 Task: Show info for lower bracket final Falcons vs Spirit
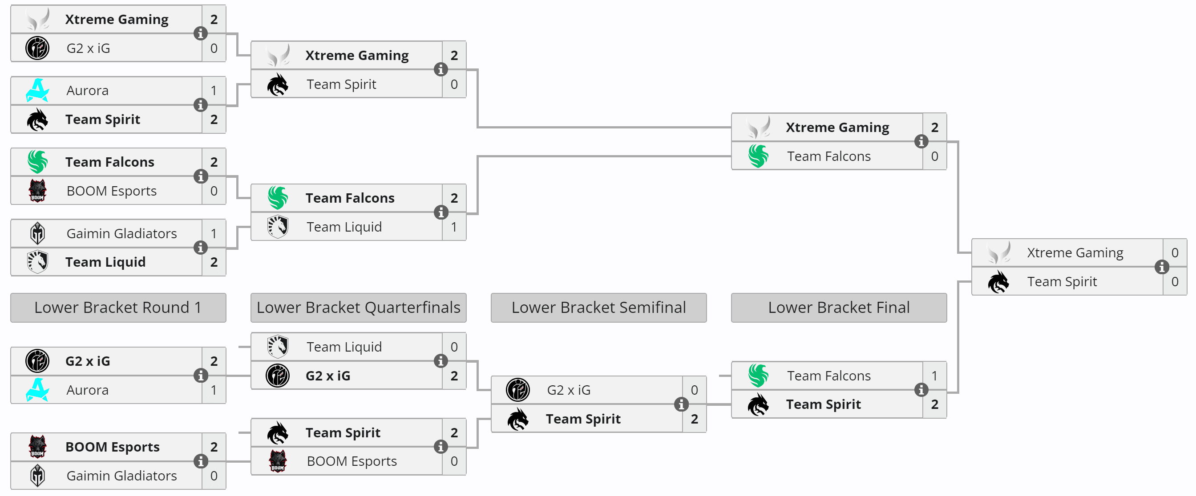(921, 390)
